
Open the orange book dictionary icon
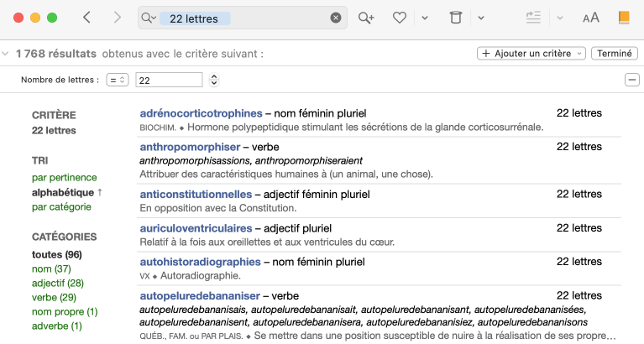[x=623, y=18]
